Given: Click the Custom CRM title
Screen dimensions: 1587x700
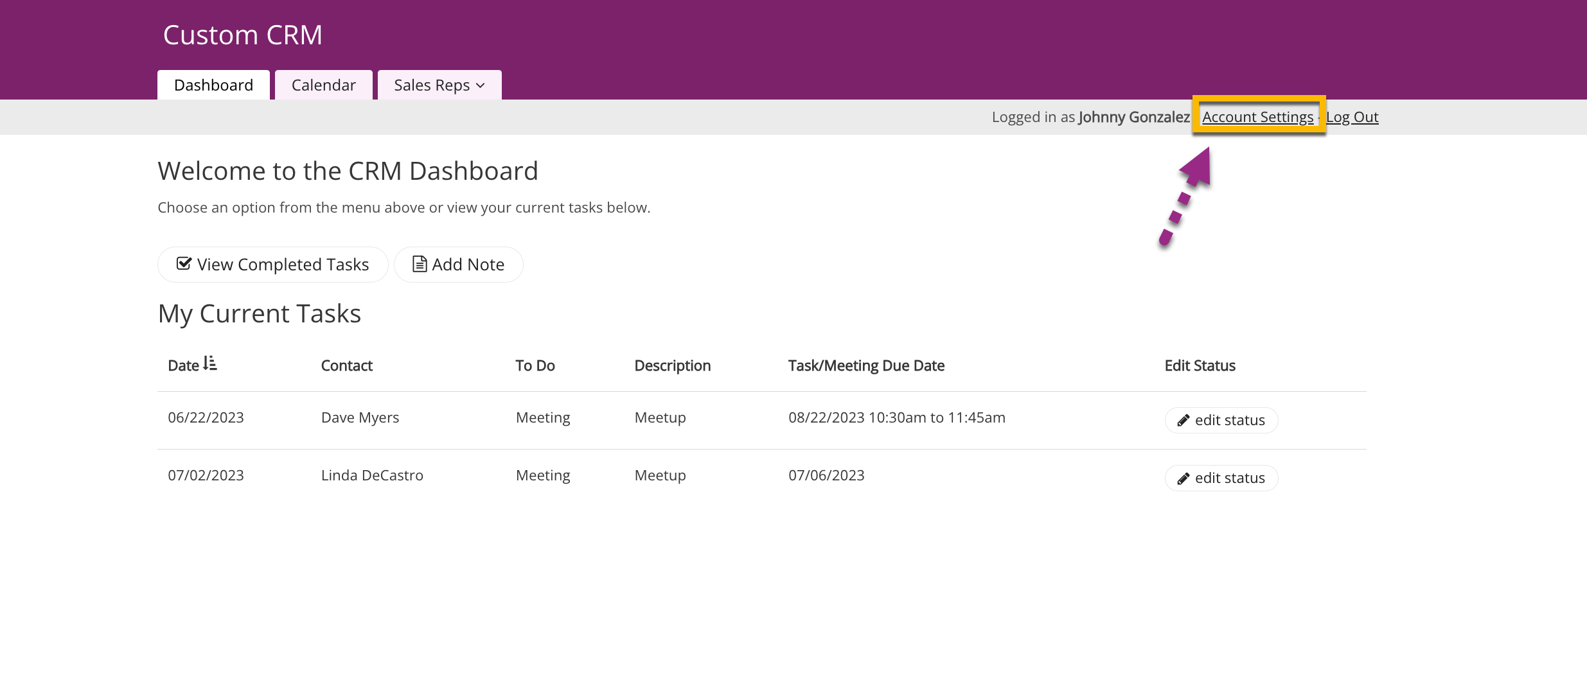Looking at the screenshot, I should coord(243,35).
